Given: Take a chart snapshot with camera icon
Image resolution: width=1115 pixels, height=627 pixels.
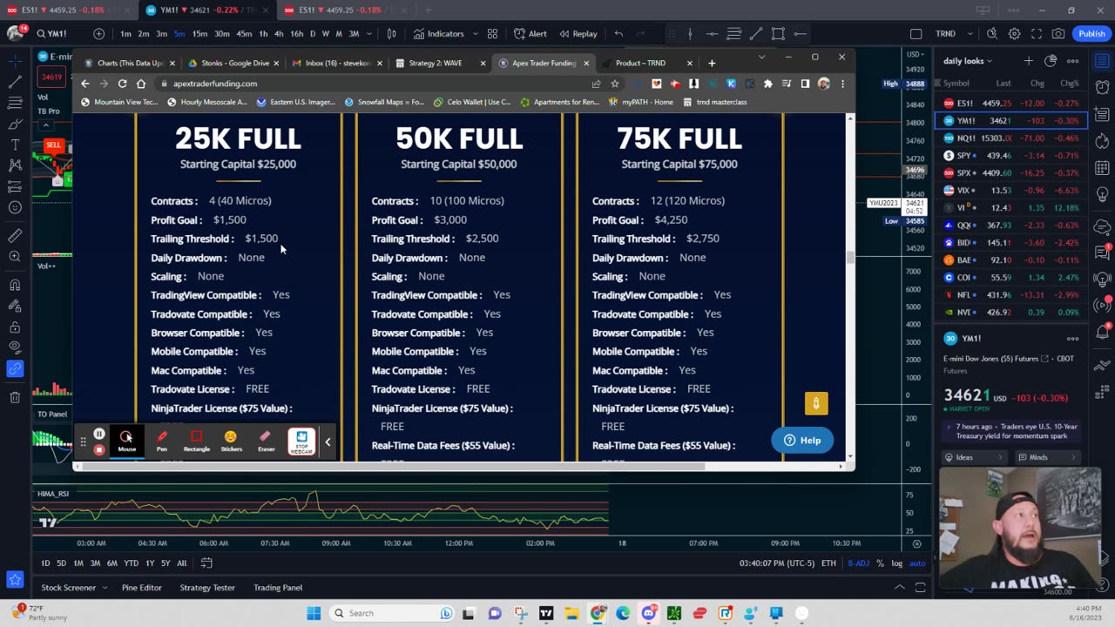Looking at the screenshot, I should tap(1058, 34).
